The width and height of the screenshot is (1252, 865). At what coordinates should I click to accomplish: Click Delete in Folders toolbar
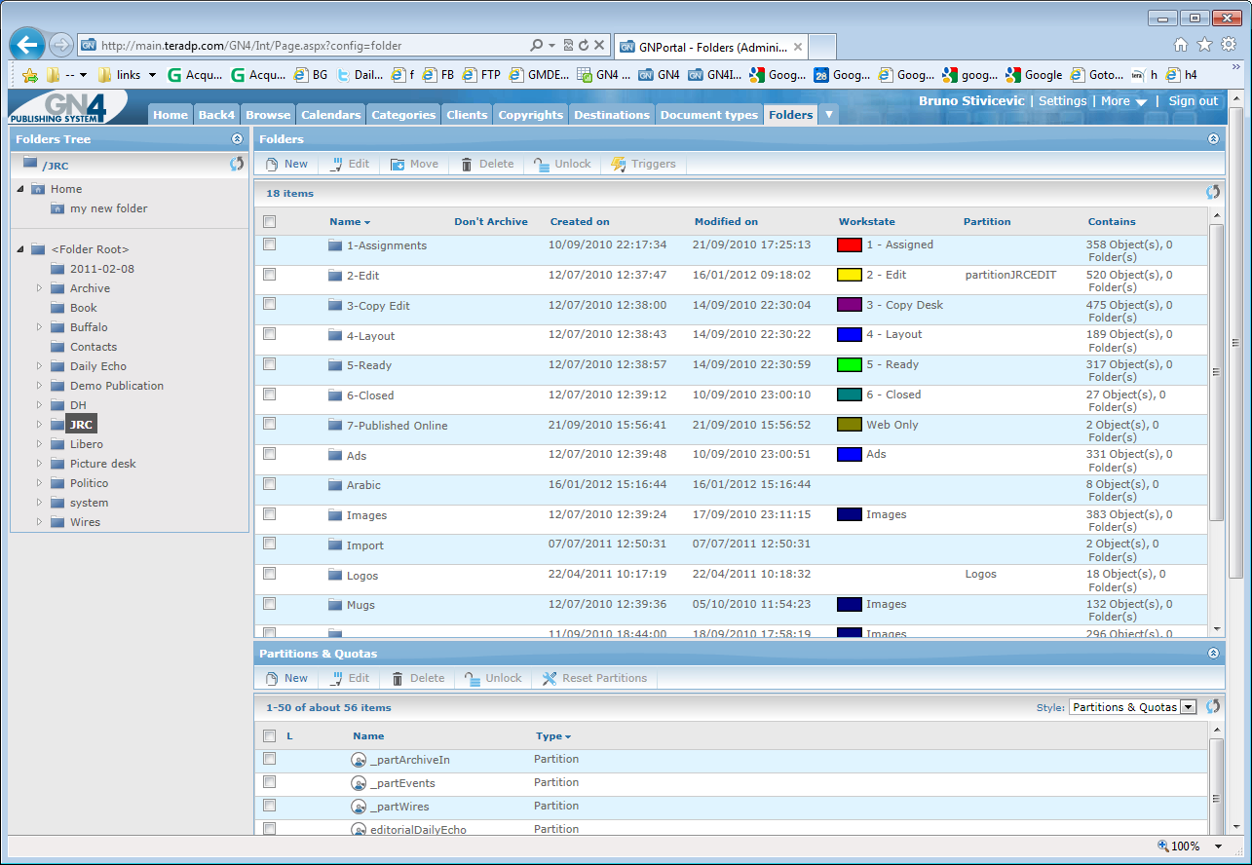pos(486,164)
